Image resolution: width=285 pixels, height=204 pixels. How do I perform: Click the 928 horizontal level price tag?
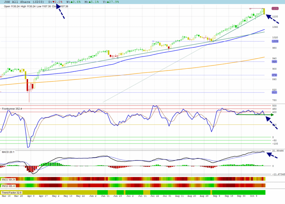(274, 62)
